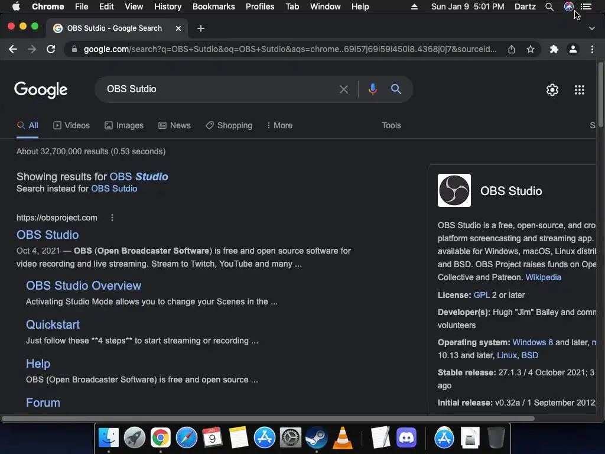
Task: Open the Profiles menu
Action: point(260,7)
